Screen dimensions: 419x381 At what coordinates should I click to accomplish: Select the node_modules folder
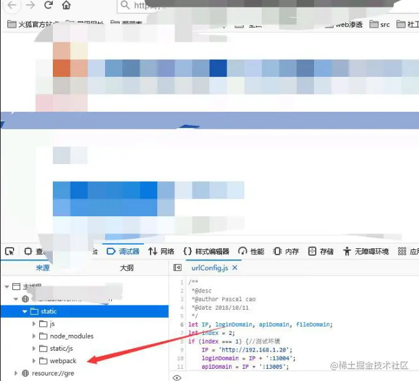66,336
